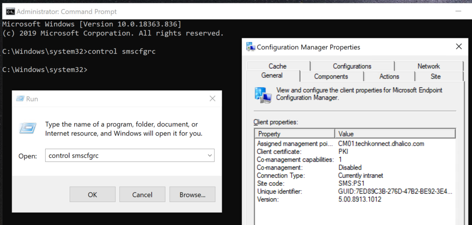
Task: Select the Site code row
Action: pos(355,183)
